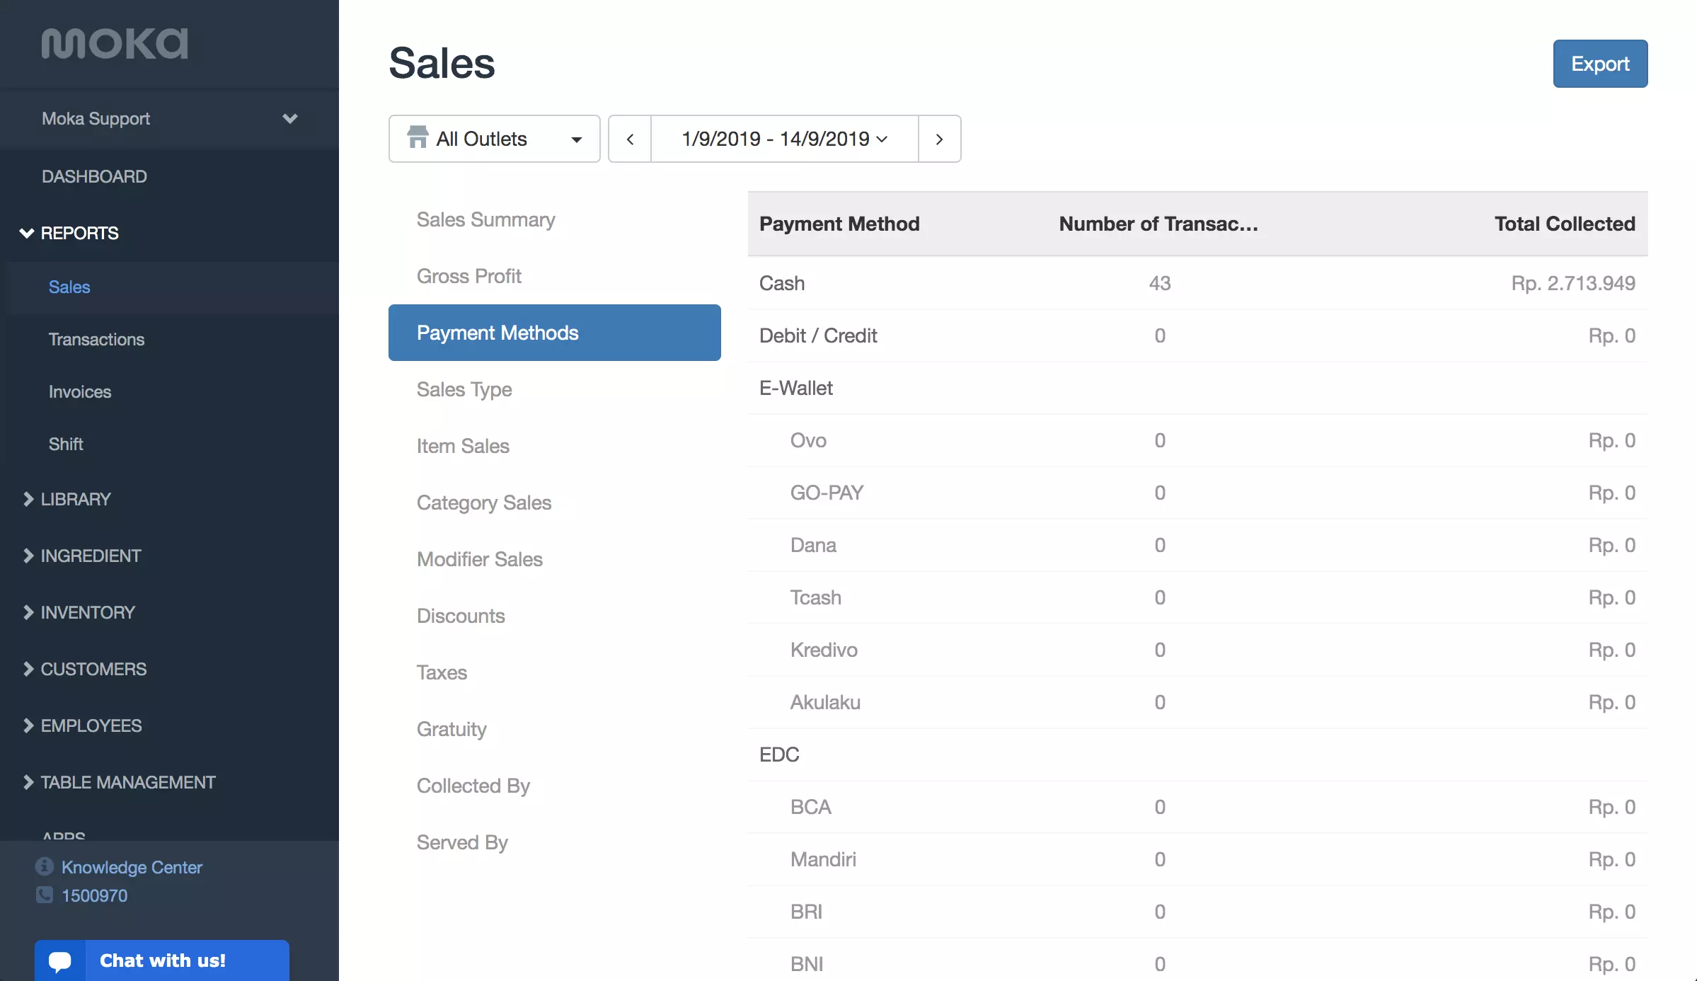Click the Cash row total Rp. 2.713.949

pos(1573,283)
